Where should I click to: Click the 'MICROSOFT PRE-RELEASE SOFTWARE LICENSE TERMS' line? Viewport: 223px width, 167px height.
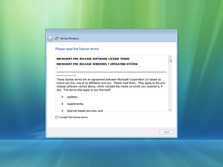tap(93, 59)
